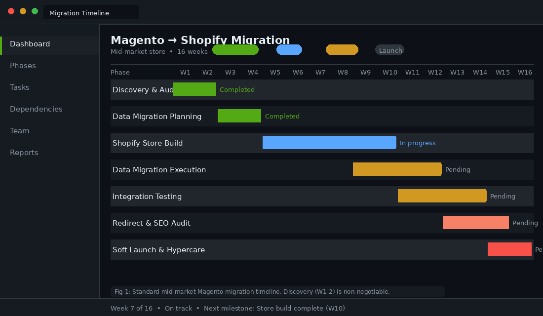This screenshot has width=543, height=316.
Task: Click the Soft Launch & Hypercare label
Action: pos(158,250)
